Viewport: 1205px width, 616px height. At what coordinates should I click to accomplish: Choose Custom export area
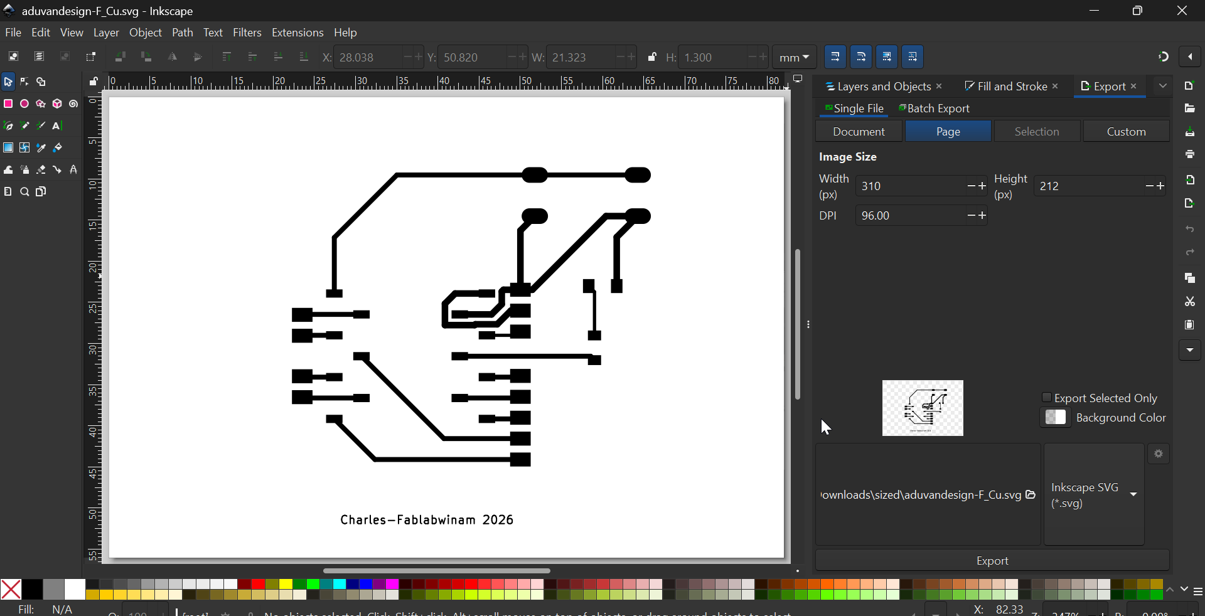tap(1127, 132)
